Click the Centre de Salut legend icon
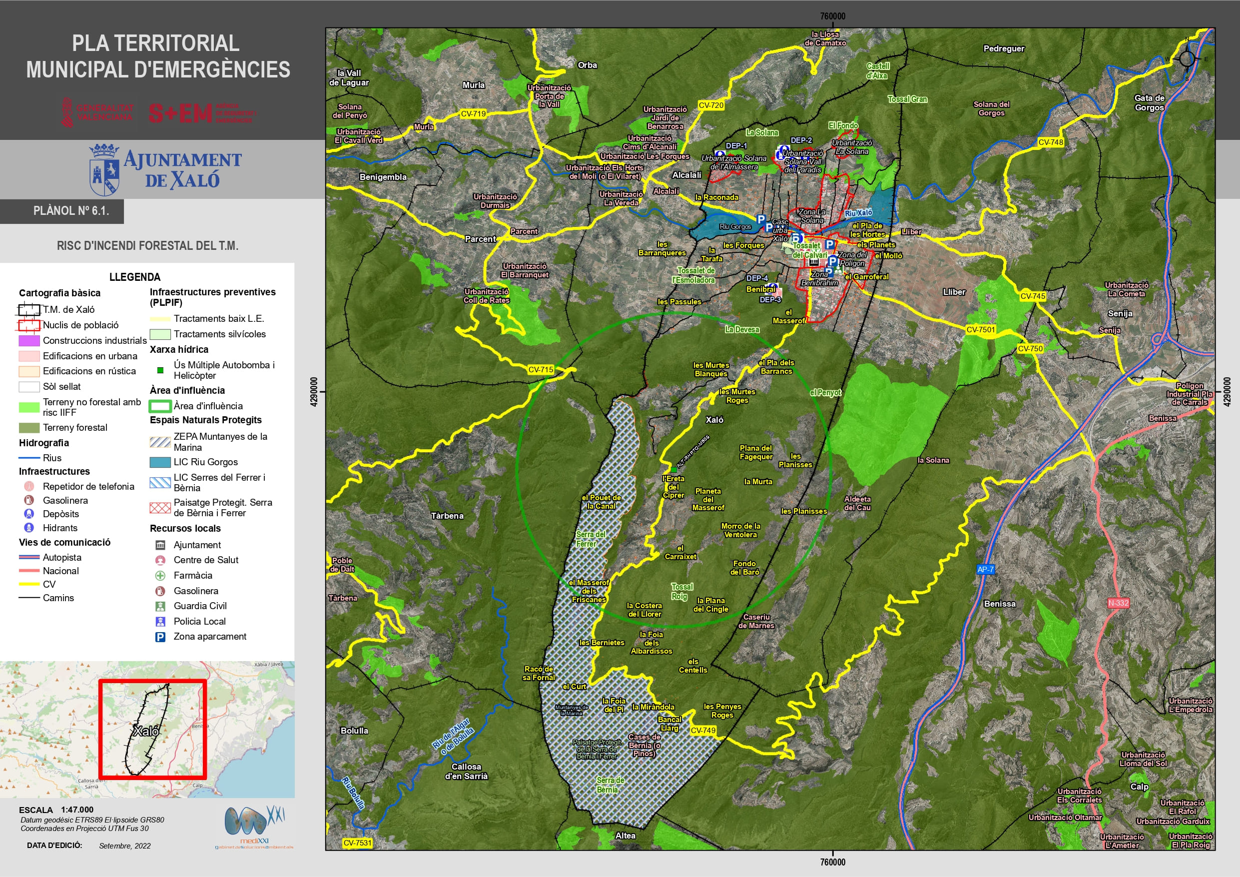Screen dimensions: 1240x877 (160, 560)
